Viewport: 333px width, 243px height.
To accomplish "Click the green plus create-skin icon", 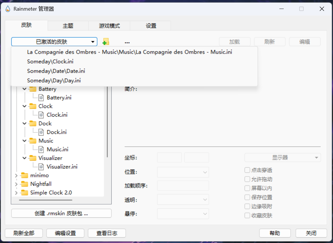I will click(106, 41).
